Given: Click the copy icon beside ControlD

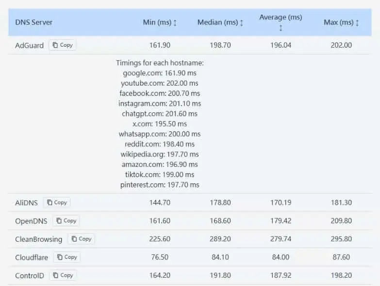Looking at the screenshot, I should [55, 275].
